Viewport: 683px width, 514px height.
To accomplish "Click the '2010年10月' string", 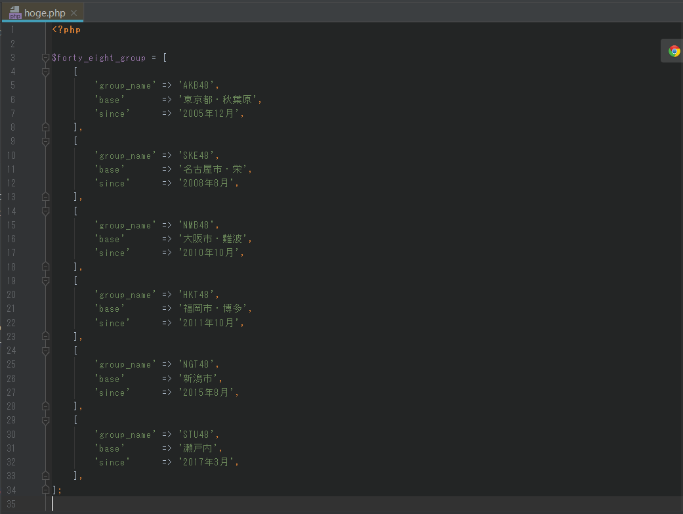I will tap(209, 253).
